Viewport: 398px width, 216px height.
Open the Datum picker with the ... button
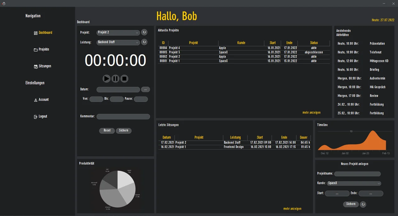[x=145, y=89]
